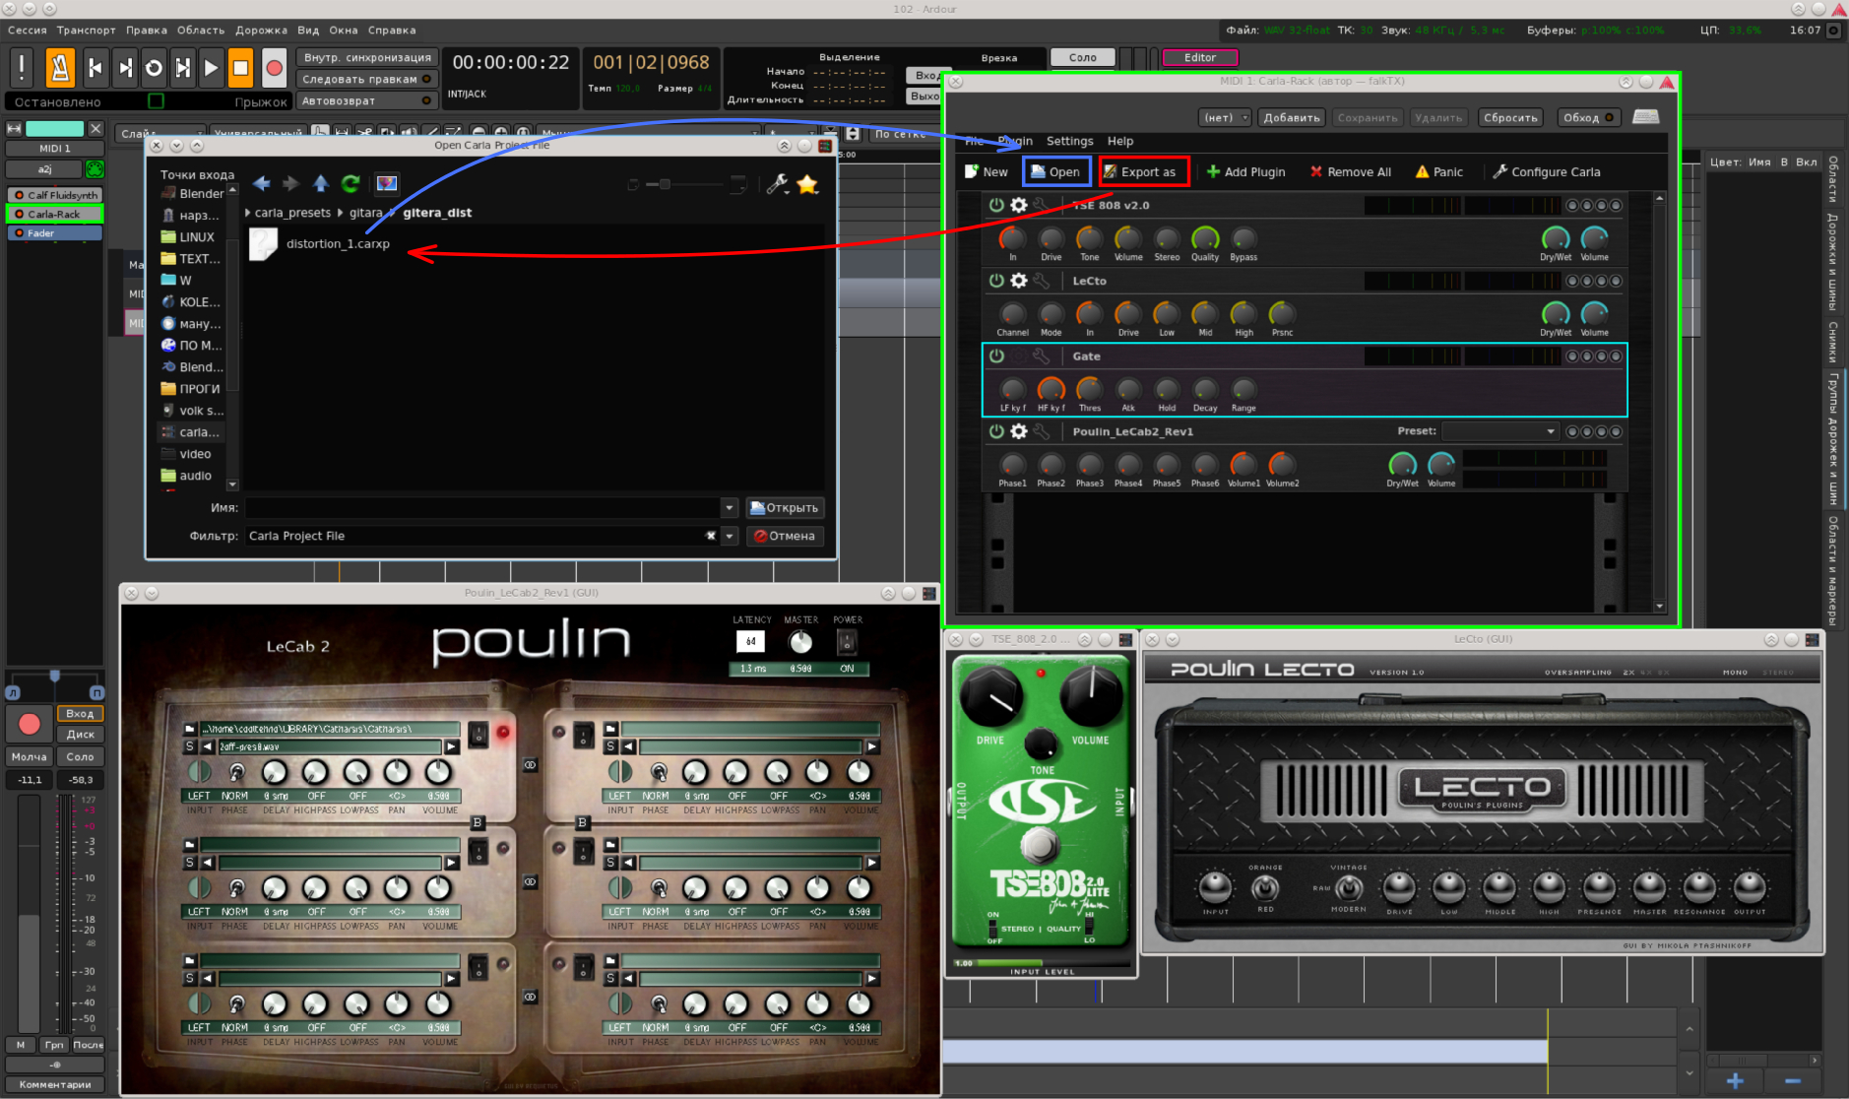Click Poulin LeCab MASTER knob
The height and width of the screenshot is (1099, 1849).
click(800, 643)
